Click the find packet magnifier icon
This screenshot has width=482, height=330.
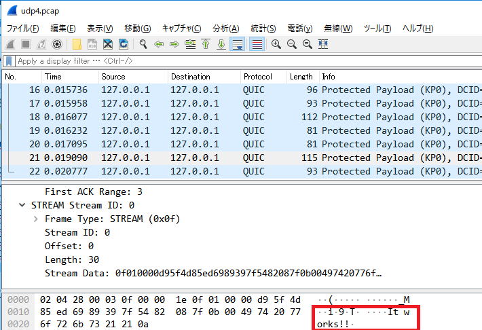point(143,44)
